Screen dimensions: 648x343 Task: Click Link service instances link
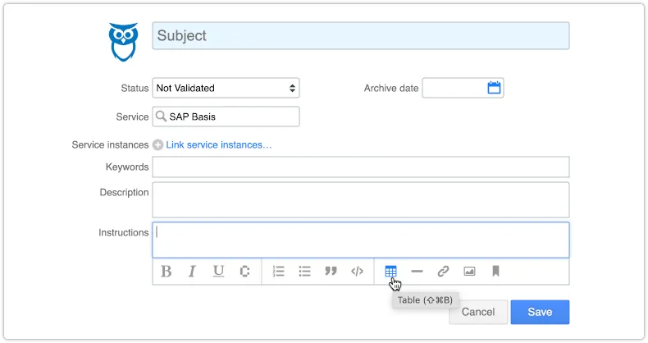tap(219, 145)
